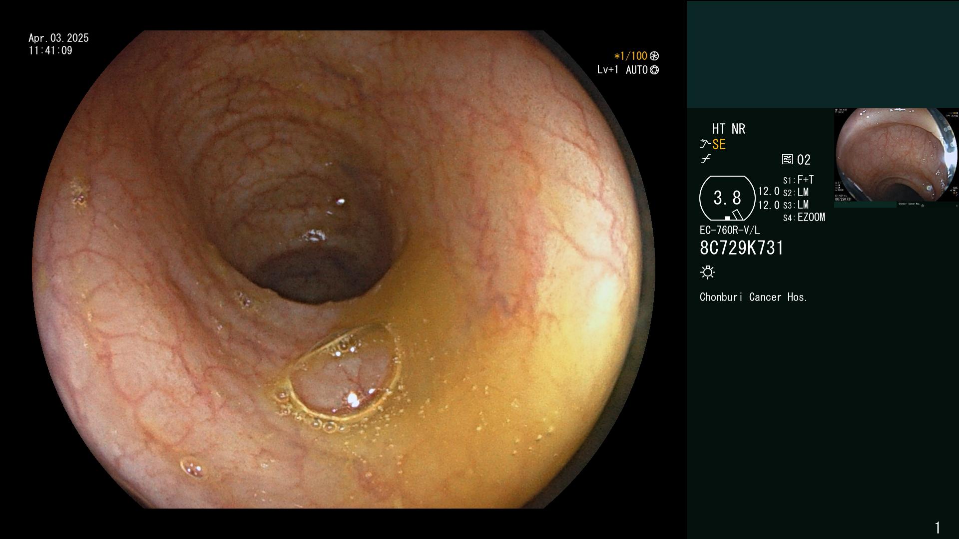Click the structure enhancement icon beside SE
959x539 pixels.
pos(705,144)
